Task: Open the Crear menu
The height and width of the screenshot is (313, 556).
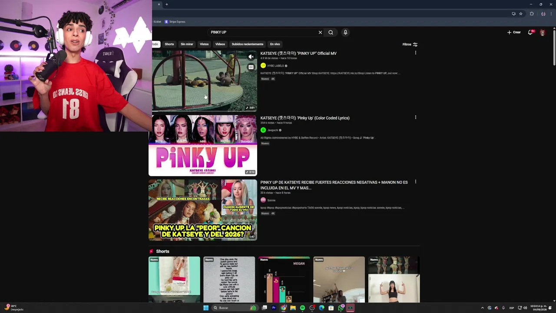Action: [514, 32]
